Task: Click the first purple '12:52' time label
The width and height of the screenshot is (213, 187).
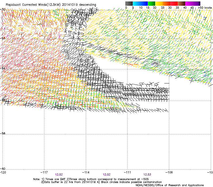Action: tap(59, 175)
